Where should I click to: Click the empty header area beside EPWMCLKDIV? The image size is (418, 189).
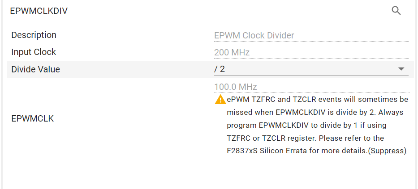[x=224, y=11]
